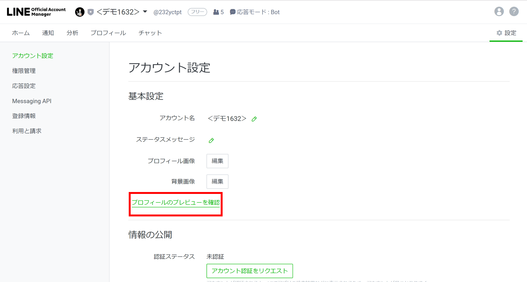Click the 応答モード : Bot chat icon
The width and height of the screenshot is (527, 282).
232,12
